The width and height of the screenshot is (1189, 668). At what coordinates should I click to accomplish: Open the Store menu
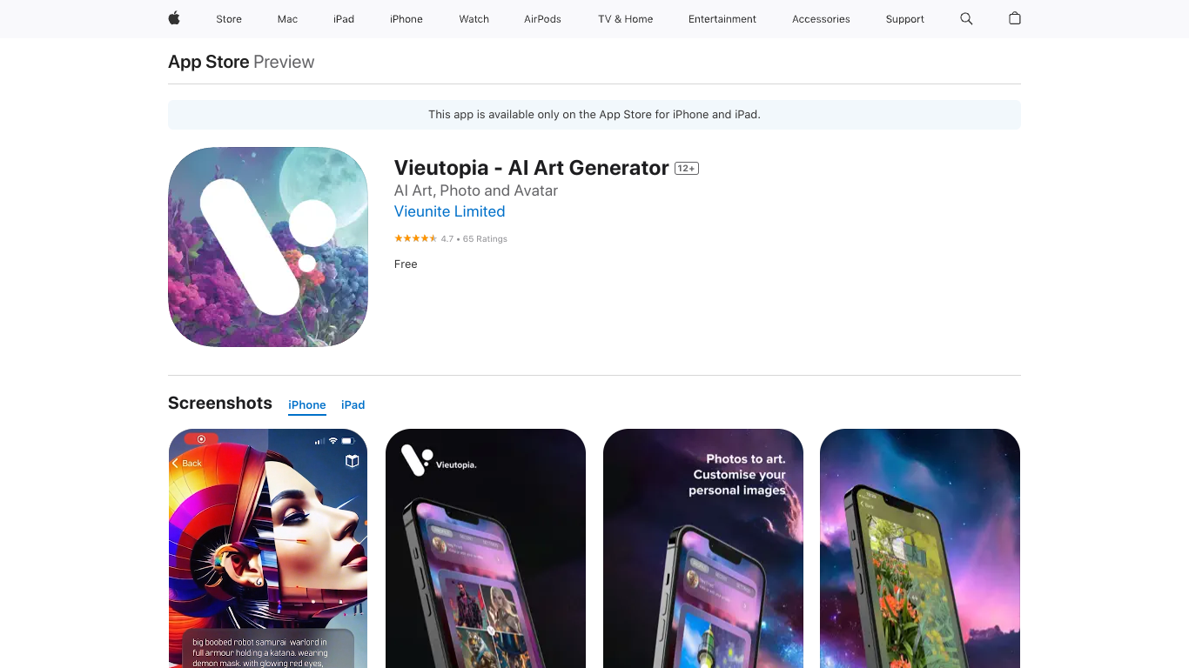pos(229,19)
